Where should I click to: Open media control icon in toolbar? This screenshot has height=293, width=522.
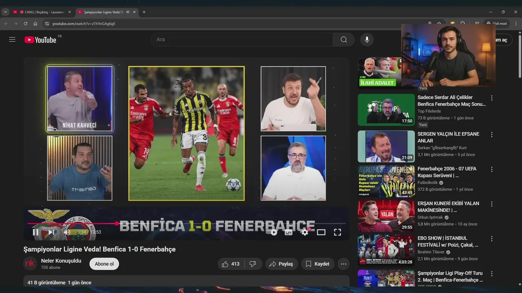coord(477,24)
